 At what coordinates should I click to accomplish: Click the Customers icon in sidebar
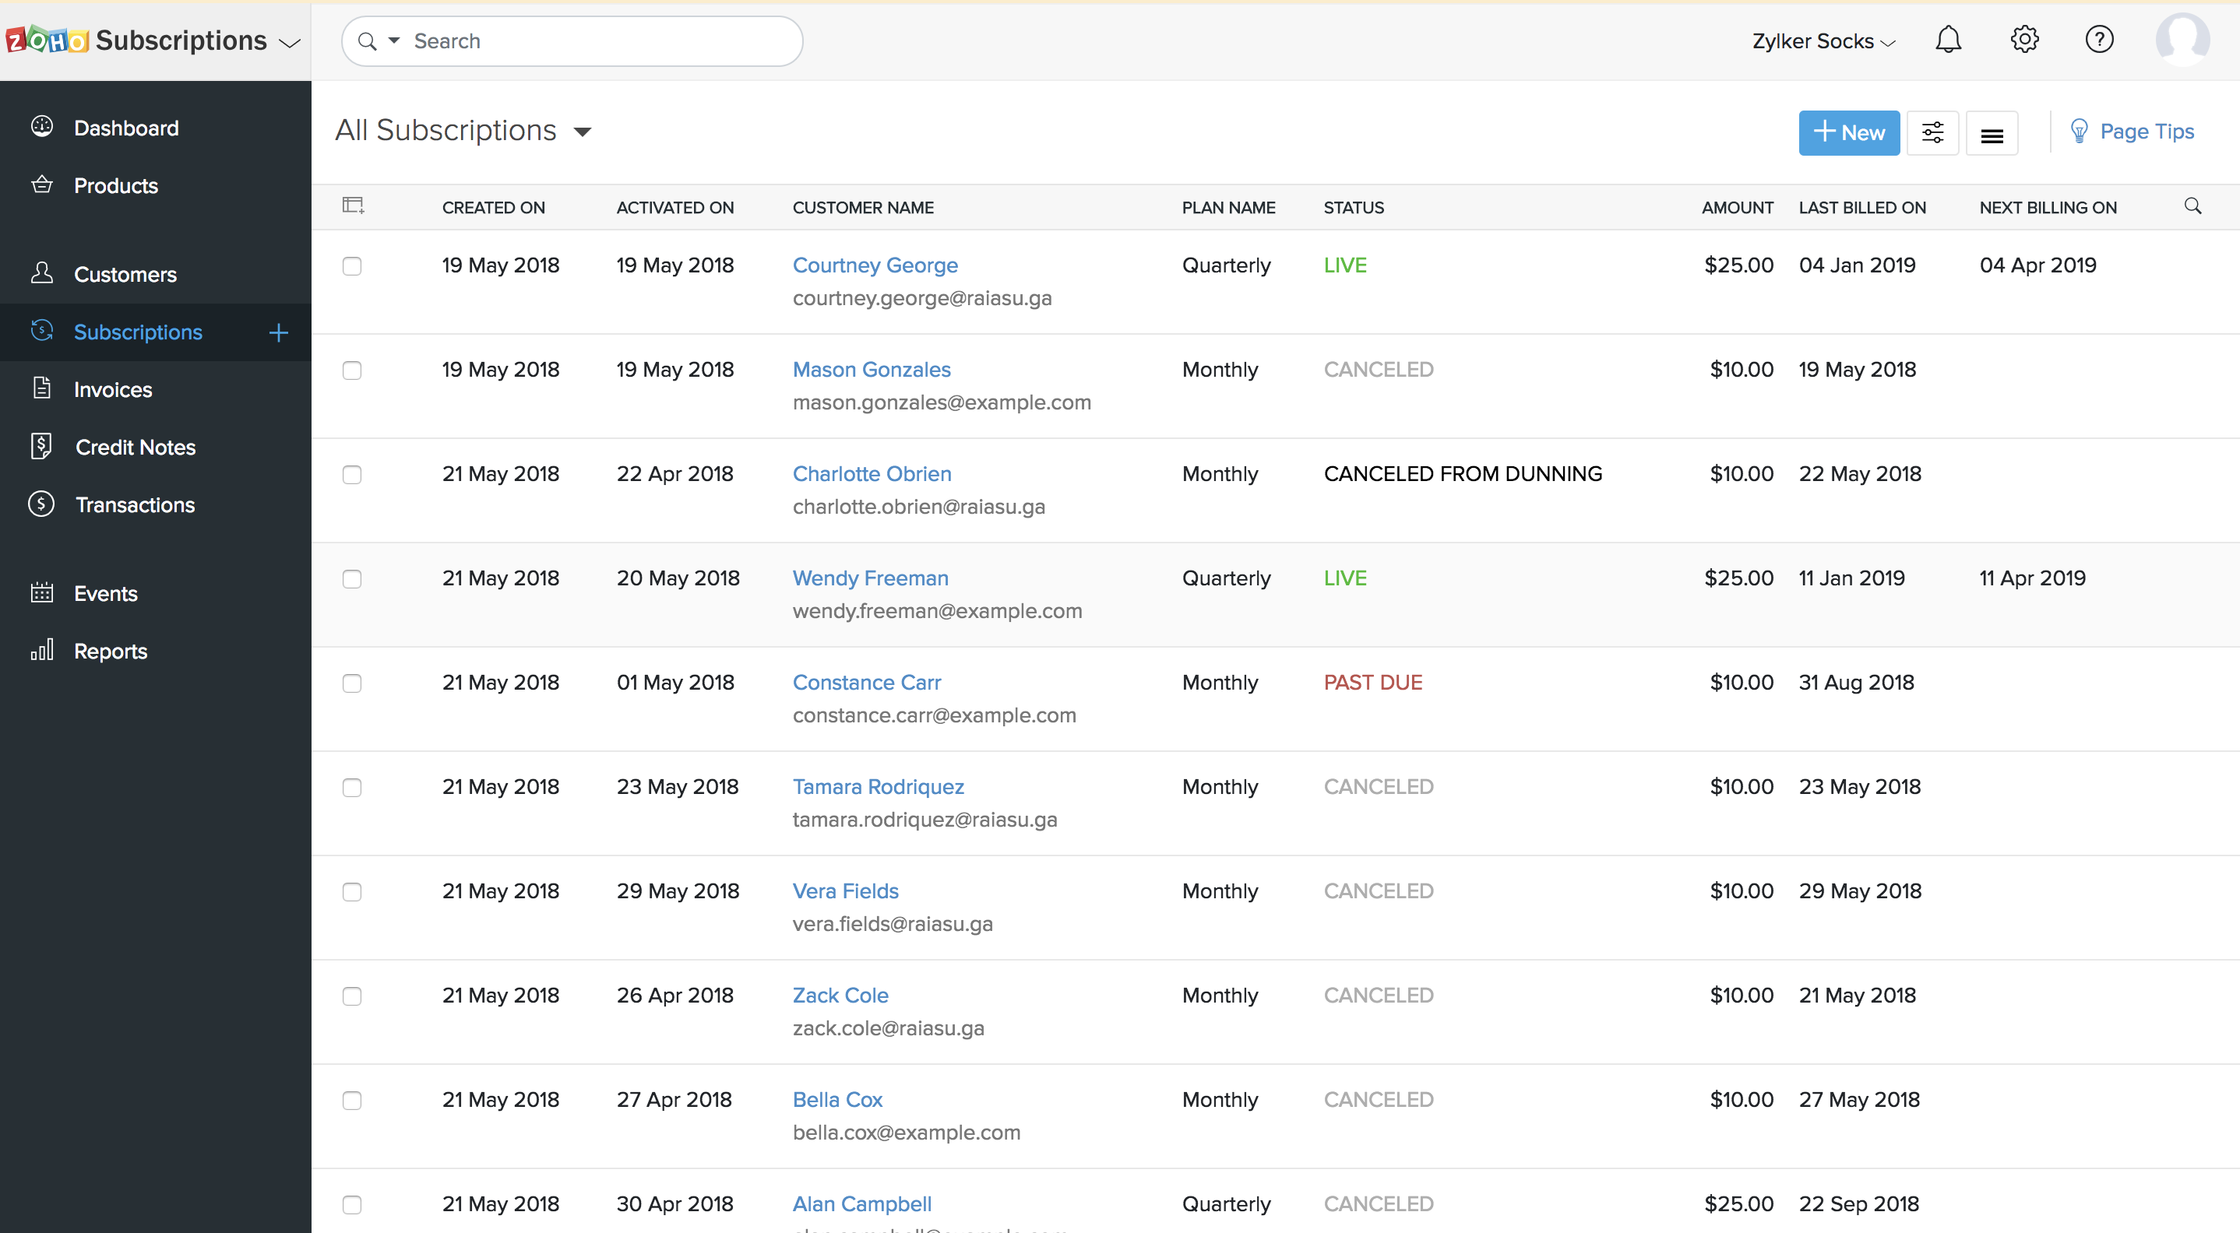coord(43,273)
